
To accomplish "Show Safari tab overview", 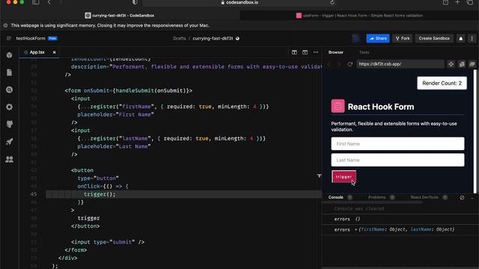I will [x=470, y=2].
